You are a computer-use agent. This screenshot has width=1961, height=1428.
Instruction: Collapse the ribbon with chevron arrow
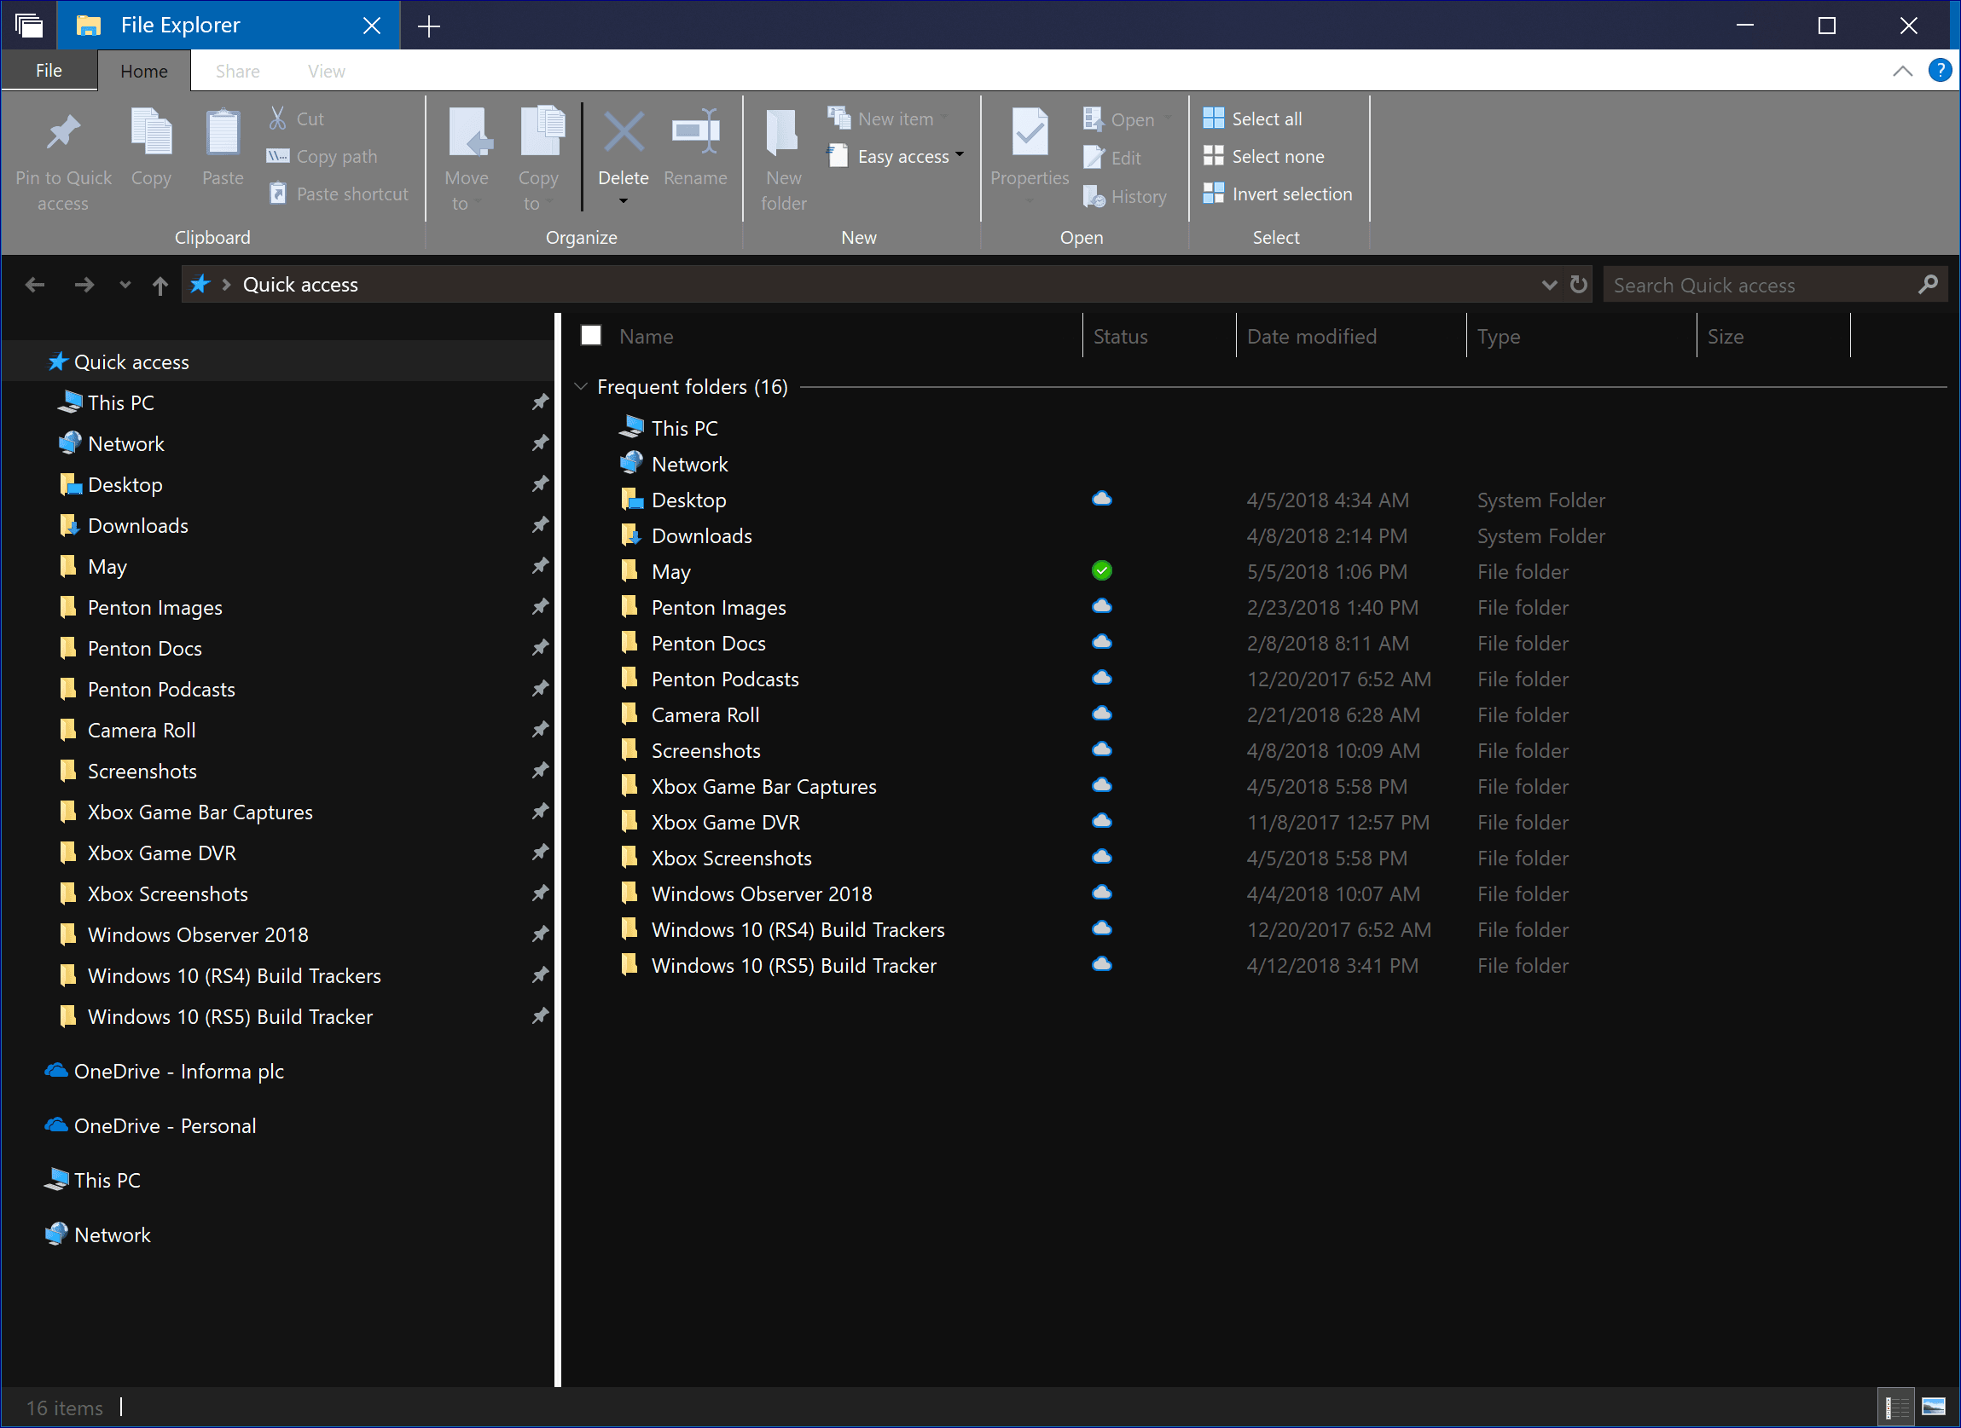pos(1902,71)
